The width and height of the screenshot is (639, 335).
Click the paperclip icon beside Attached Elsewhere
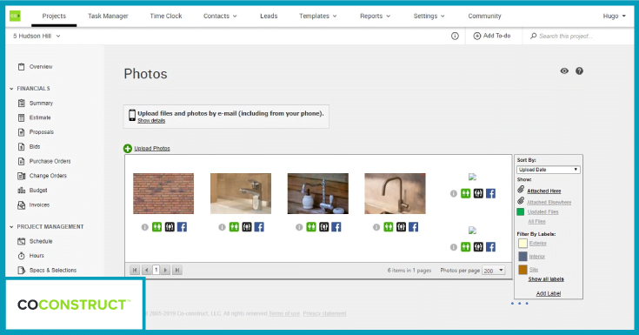pyautogui.click(x=521, y=201)
